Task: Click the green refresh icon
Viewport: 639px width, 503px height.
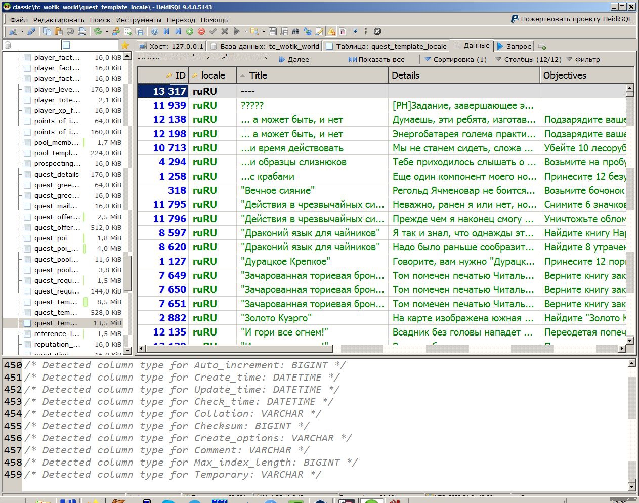Action: click(x=98, y=31)
